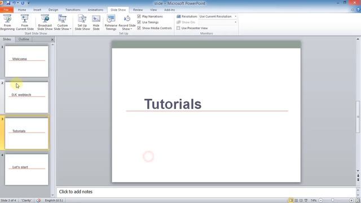The height and width of the screenshot is (203, 361).
Task: Go to previous slide double-arrow button
Action: tap(358, 175)
